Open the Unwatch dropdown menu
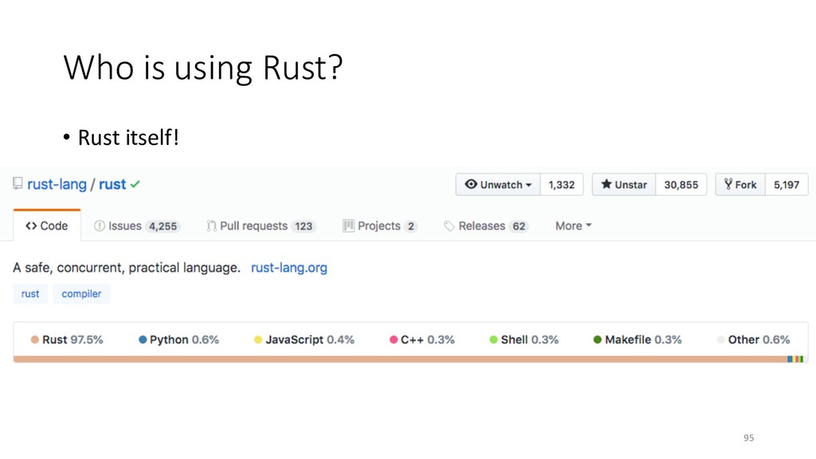 pos(498,185)
